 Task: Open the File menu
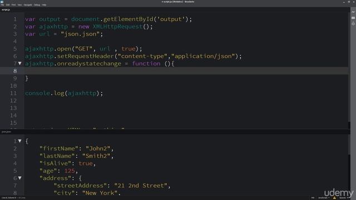(2, 5)
